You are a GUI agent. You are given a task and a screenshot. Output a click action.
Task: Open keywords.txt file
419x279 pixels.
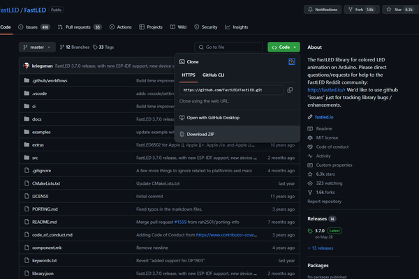(44, 260)
